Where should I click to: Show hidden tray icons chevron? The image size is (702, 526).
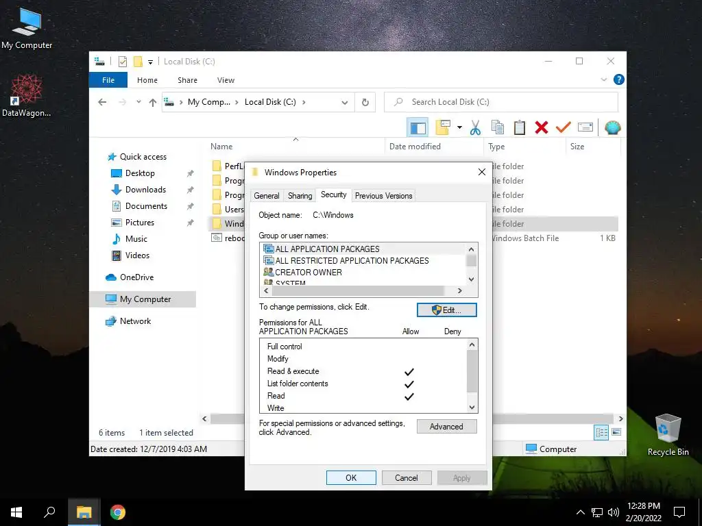coord(580,512)
